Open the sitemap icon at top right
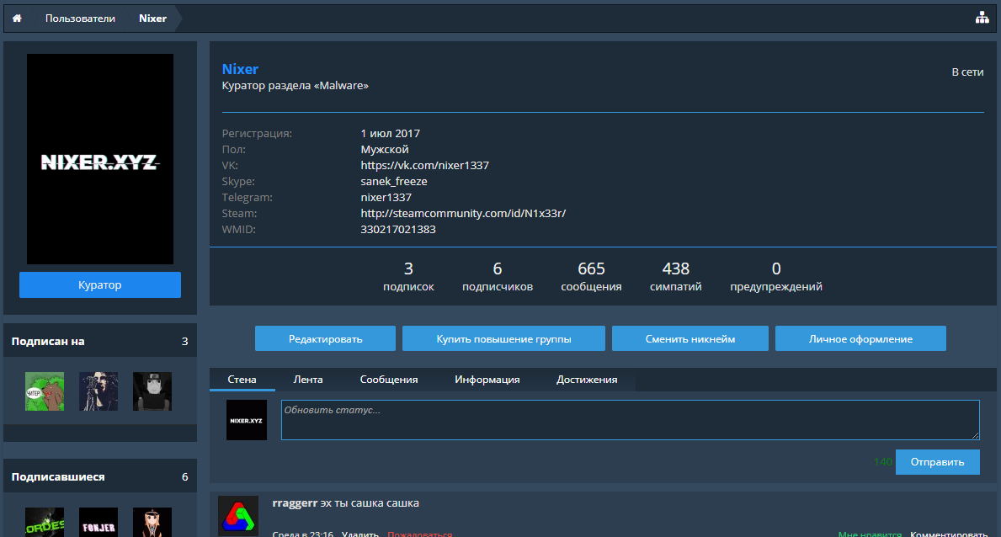1001x537 pixels. tap(982, 19)
